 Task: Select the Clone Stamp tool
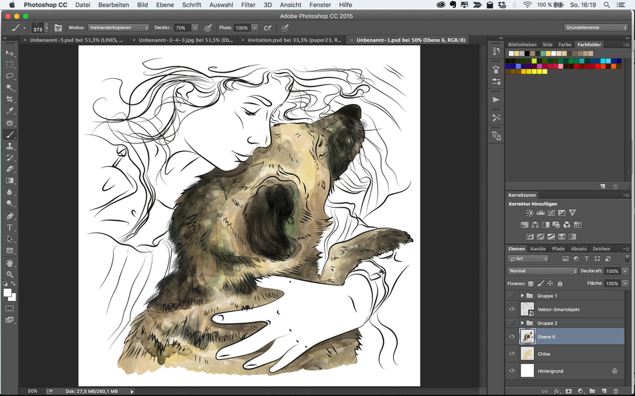pos(10,146)
